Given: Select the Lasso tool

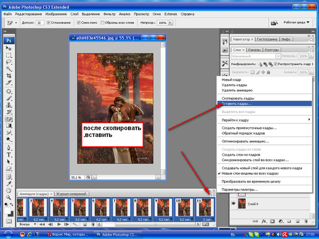Looking at the screenshot, I should coord(9,62).
